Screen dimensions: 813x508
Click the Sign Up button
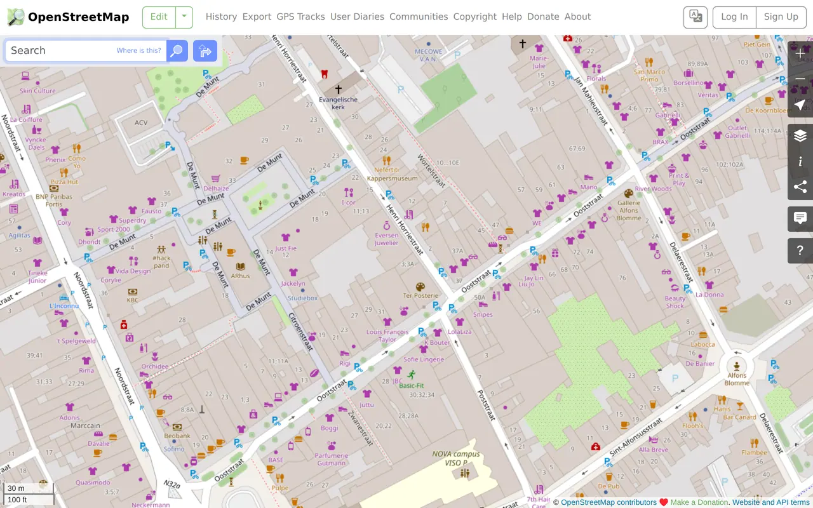[781, 17]
